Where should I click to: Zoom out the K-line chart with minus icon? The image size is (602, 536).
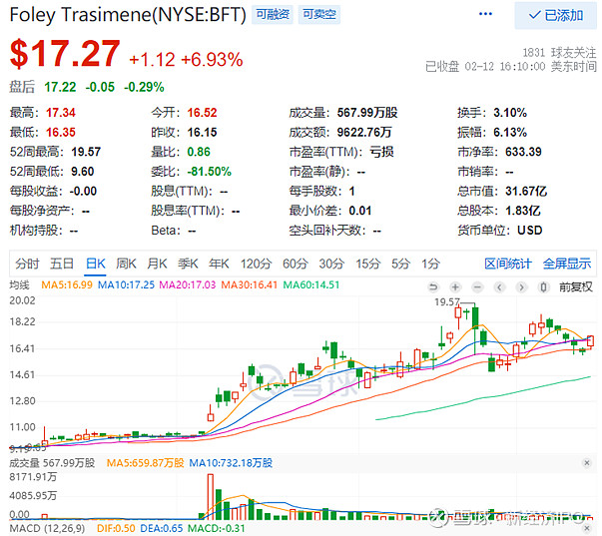point(477,286)
